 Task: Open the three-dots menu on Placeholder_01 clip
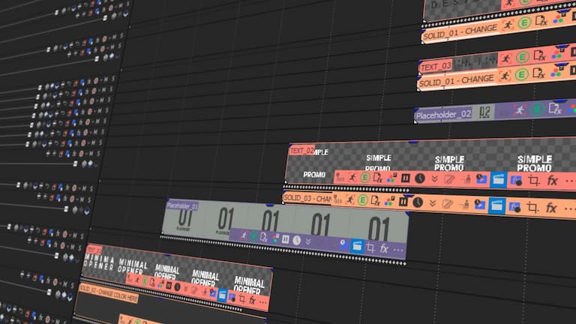[x=397, y=250]
